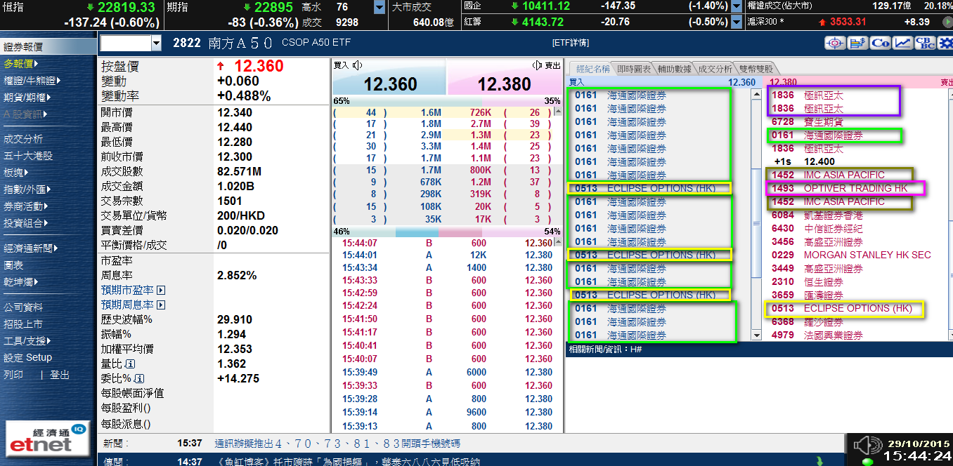Expand 預期市盈率 arrow box

(161, 290)
